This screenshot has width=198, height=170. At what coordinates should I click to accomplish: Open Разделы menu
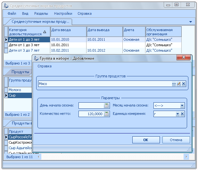pos(41,13)
